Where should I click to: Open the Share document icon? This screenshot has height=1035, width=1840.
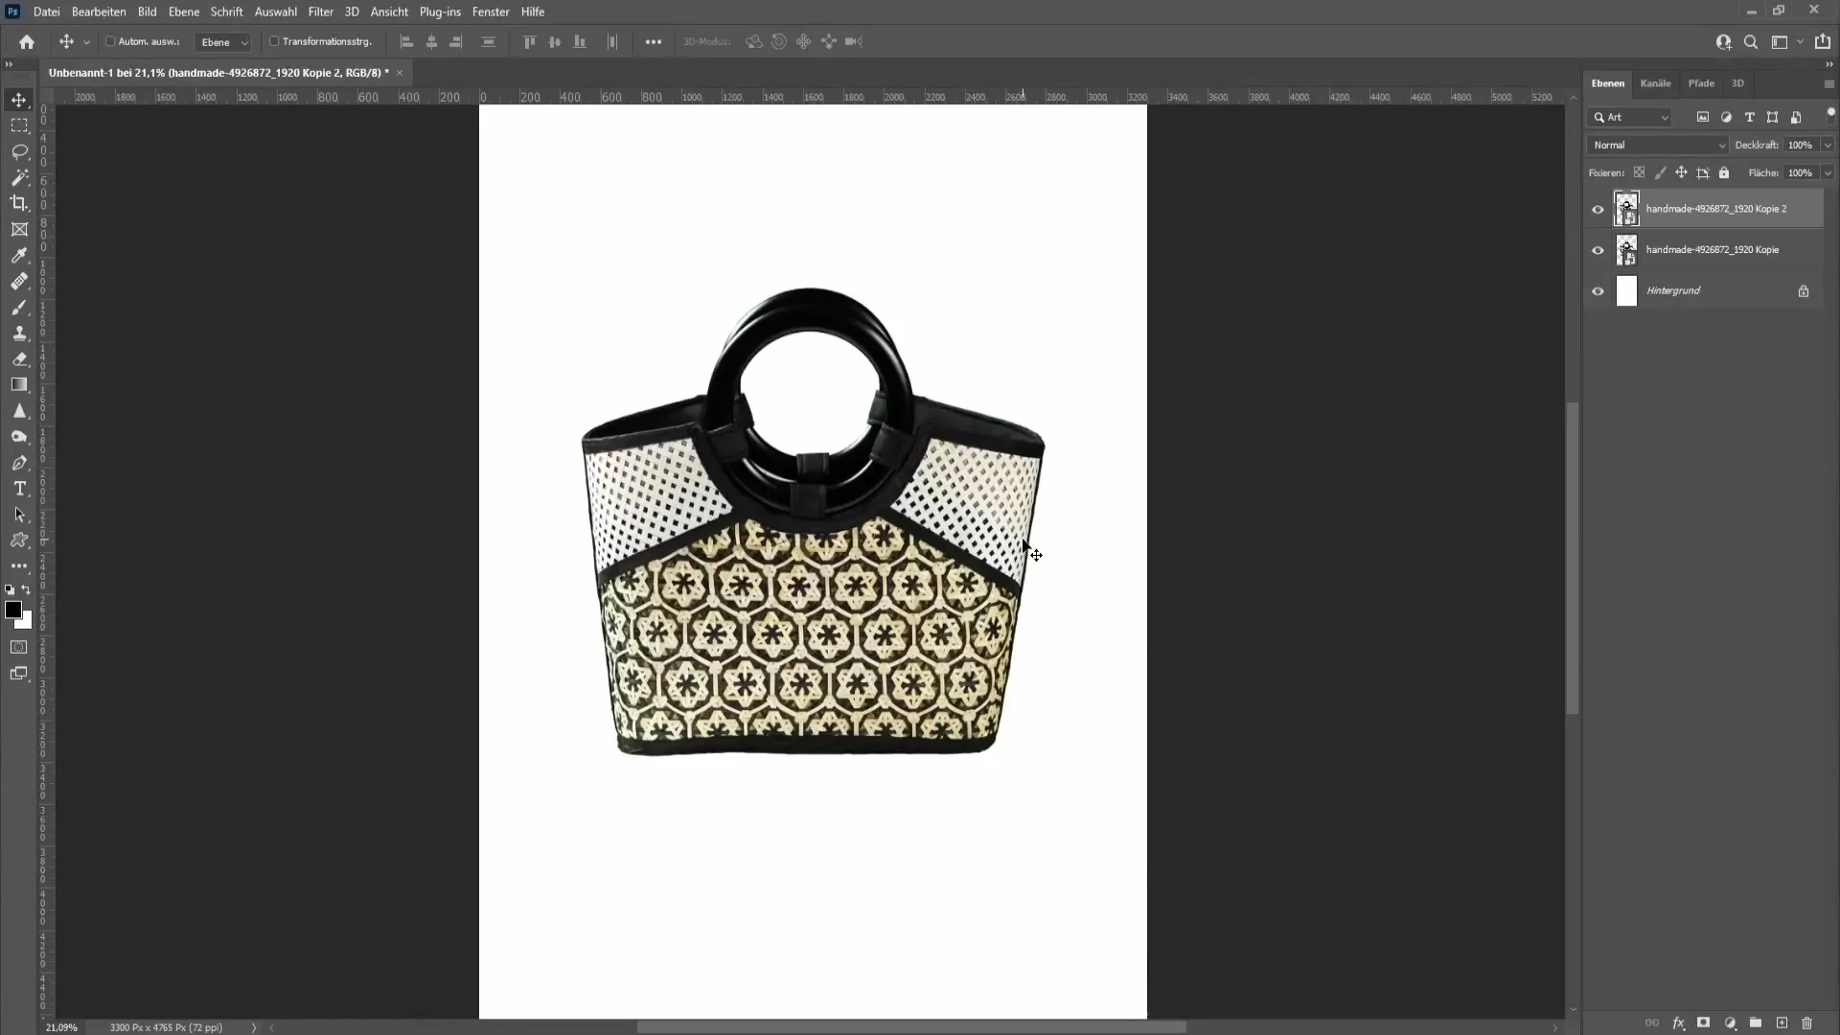point(1823,41)
